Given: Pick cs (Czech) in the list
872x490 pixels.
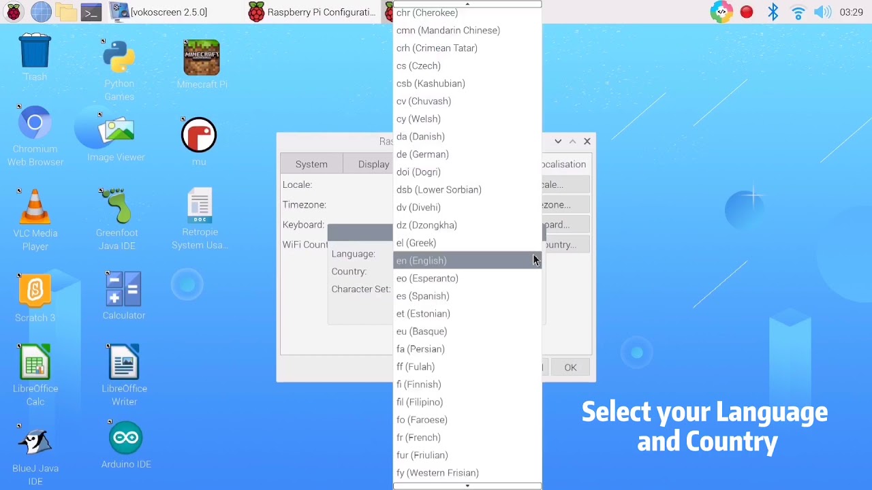Looking at the screenshot, I should [x=467, y=65].
